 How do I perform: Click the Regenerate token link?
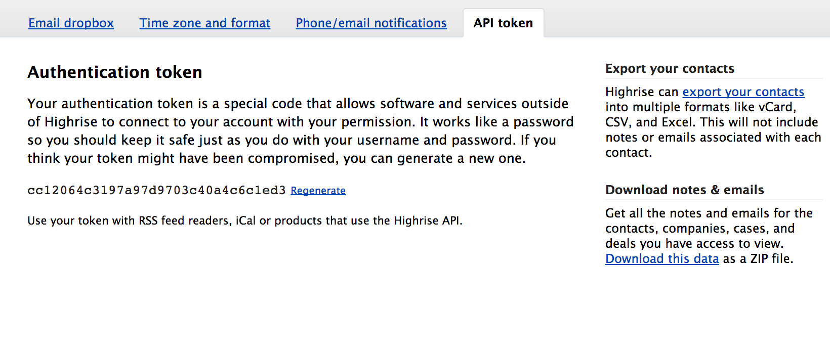tap(318, 191)
